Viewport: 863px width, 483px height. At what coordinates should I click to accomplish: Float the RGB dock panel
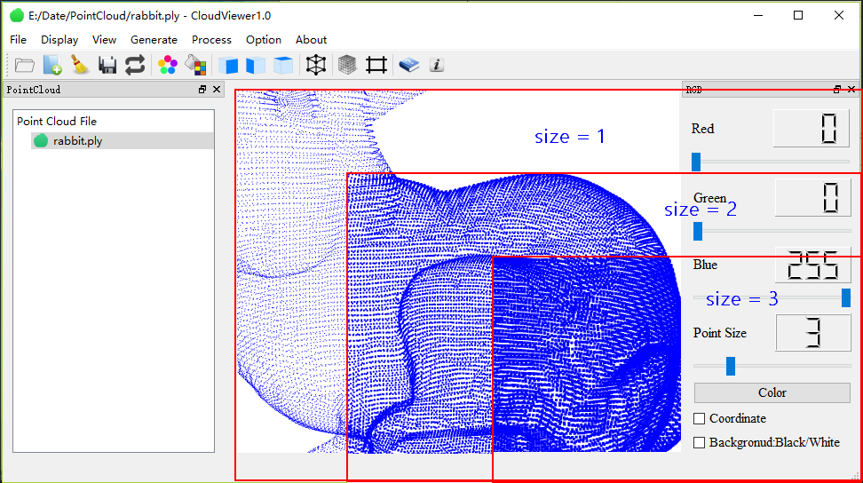point(837,90)
